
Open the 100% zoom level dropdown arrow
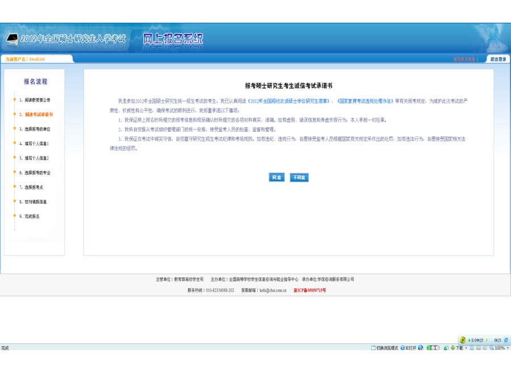pos(508,348)
